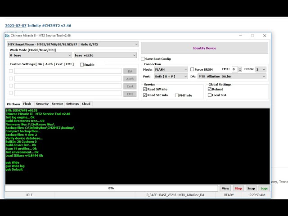The width and height of the screenshot is (288, 216).
Task: Open the Security tab
Action: [x=42, y=104]
